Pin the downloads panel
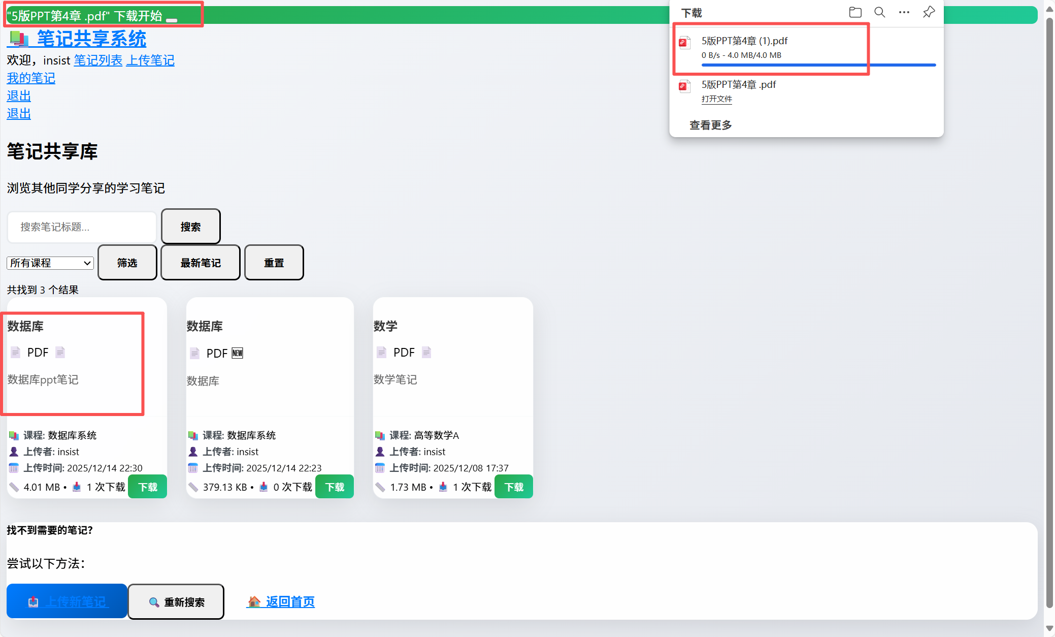 (x=929, y=12)
